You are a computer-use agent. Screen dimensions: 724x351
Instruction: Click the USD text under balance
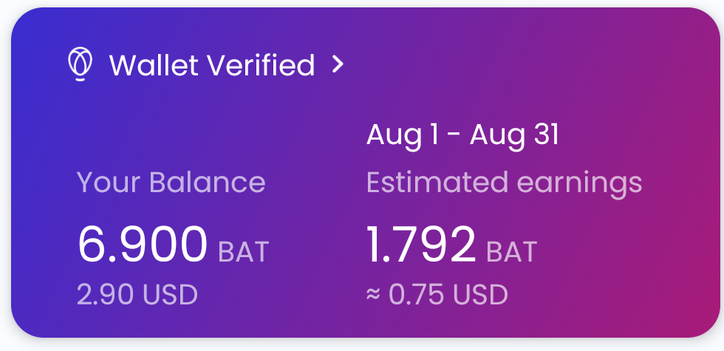tap(171, 294)
